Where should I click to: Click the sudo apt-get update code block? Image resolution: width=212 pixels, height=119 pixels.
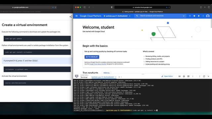(x=37, y=39)
